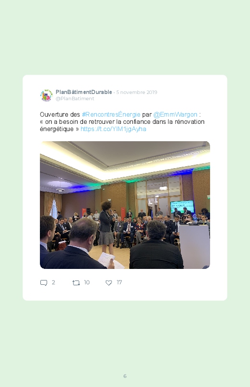
Task: Click the PlanBâtimentDurable profile avatar
Action: [47, 95]
